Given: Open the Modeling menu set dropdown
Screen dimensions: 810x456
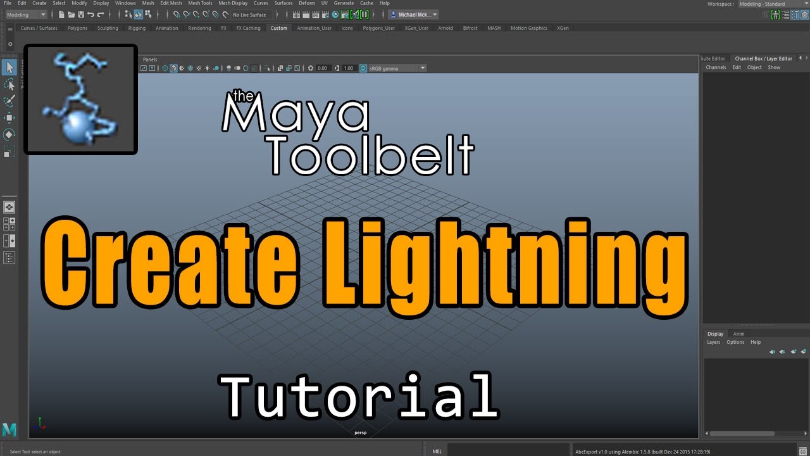Looking at the screenshot, I should point(26,15).
